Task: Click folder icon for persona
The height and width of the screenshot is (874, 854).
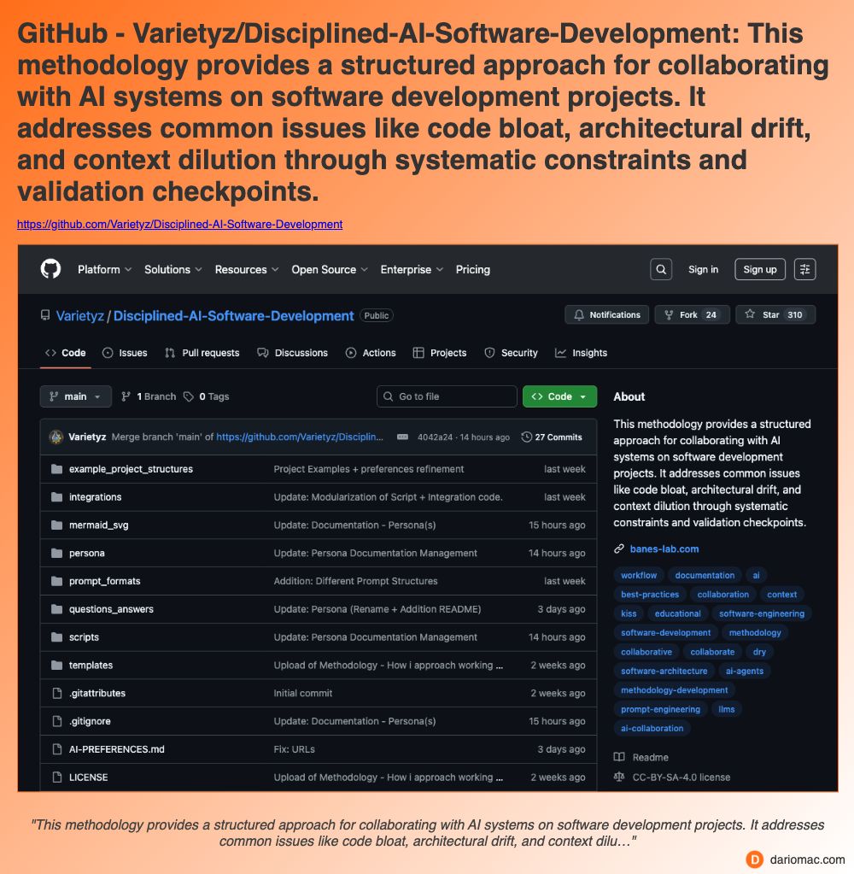Action: point(56,553)
